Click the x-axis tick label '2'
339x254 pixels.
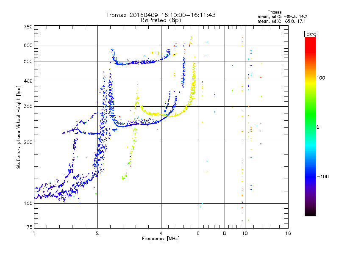click(97, 233)
